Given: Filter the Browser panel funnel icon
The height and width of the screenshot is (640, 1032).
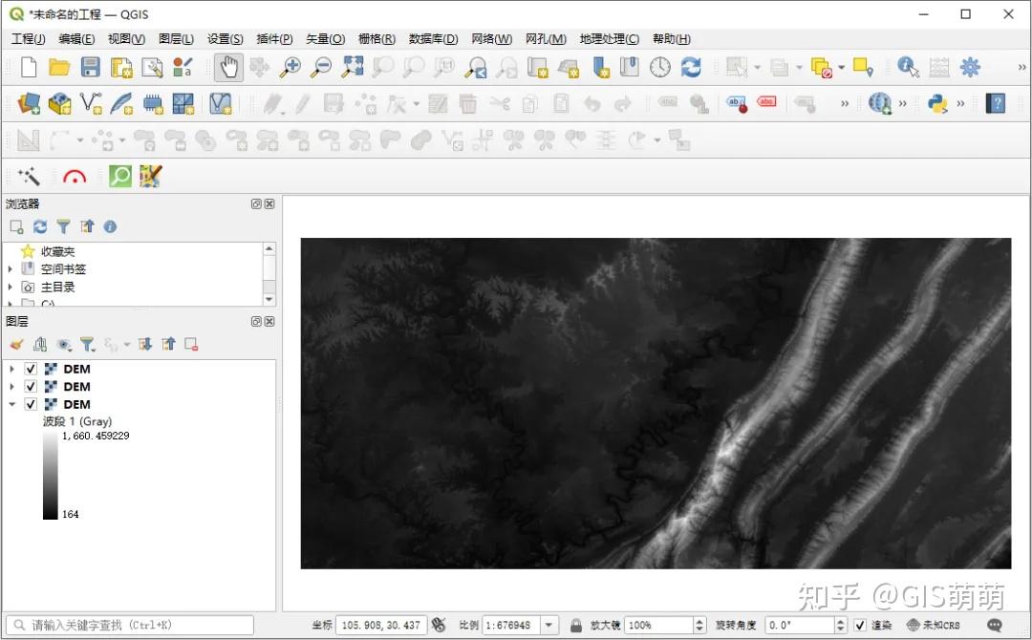Looking at the screenshot, I should 63,226.
